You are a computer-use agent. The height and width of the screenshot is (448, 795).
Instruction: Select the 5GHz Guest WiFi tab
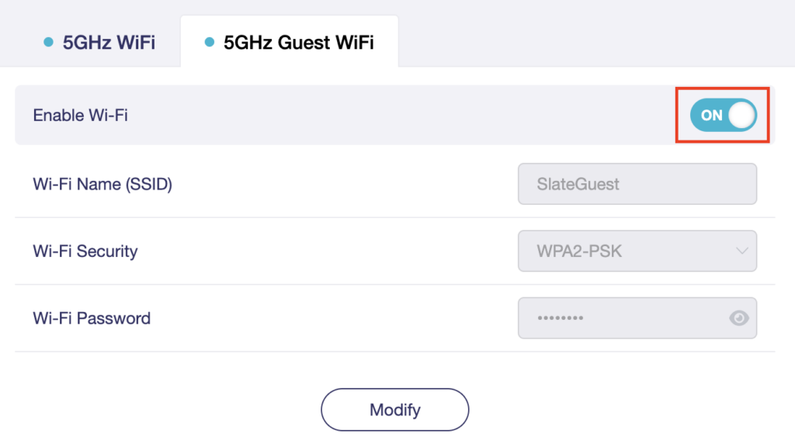coord(290,42)
